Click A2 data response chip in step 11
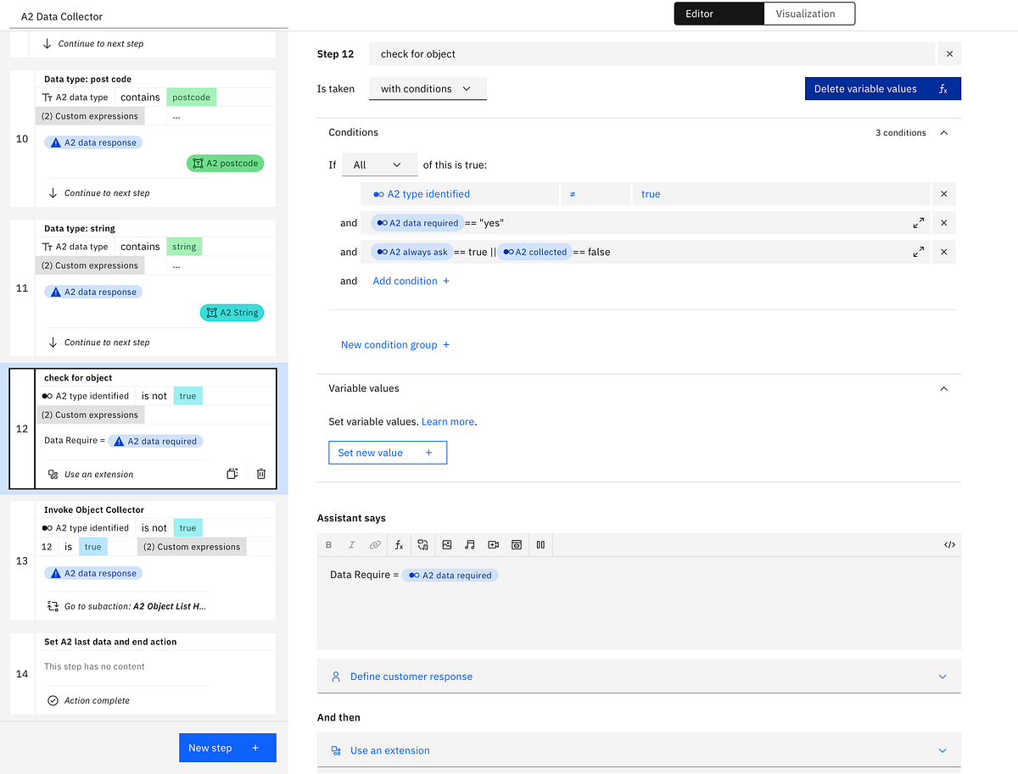The width and height of the screenshot is (1018, 774). [93, 292]
